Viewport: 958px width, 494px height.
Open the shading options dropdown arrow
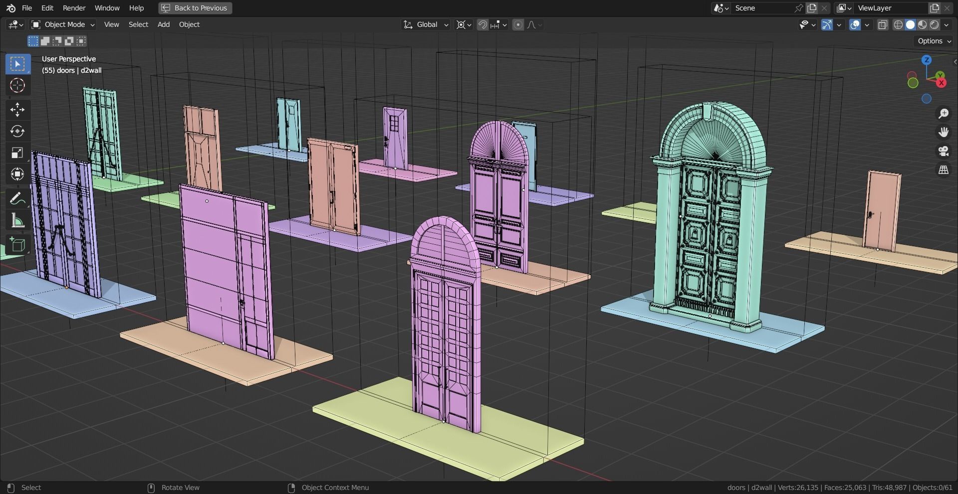click(x=947, y=24)
